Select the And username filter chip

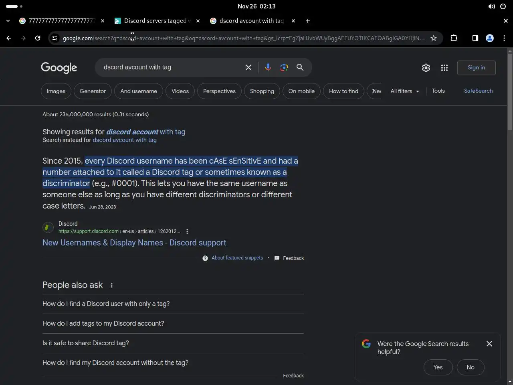(x=139, y=91)
